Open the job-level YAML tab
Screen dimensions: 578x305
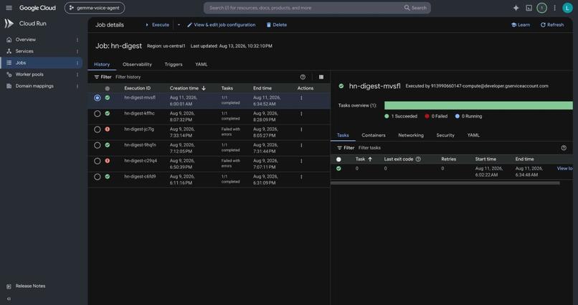pyautogui.click(x=202, y=64)
